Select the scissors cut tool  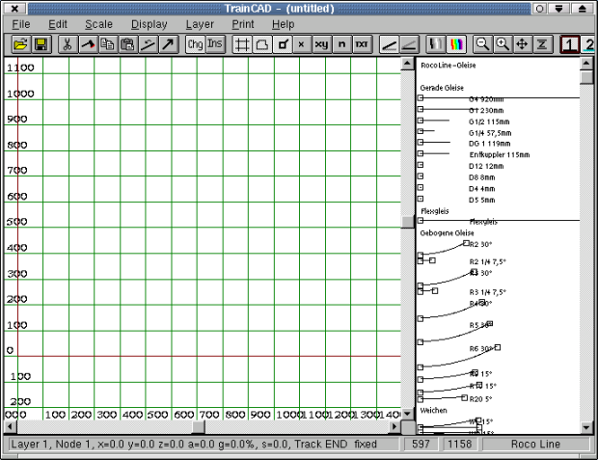tap(68, 44)
